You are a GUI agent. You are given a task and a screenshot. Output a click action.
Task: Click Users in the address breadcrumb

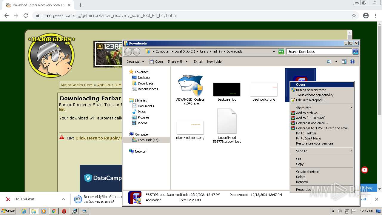(x=204, y=51)
